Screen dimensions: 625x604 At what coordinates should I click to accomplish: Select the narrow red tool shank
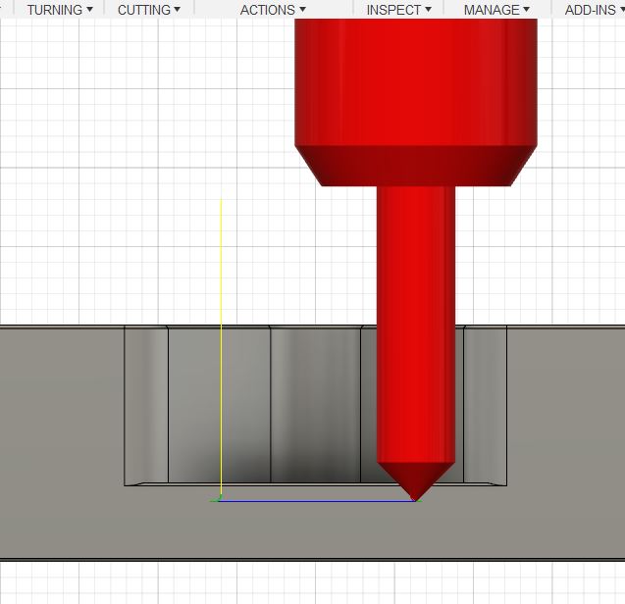coord(415,324)
